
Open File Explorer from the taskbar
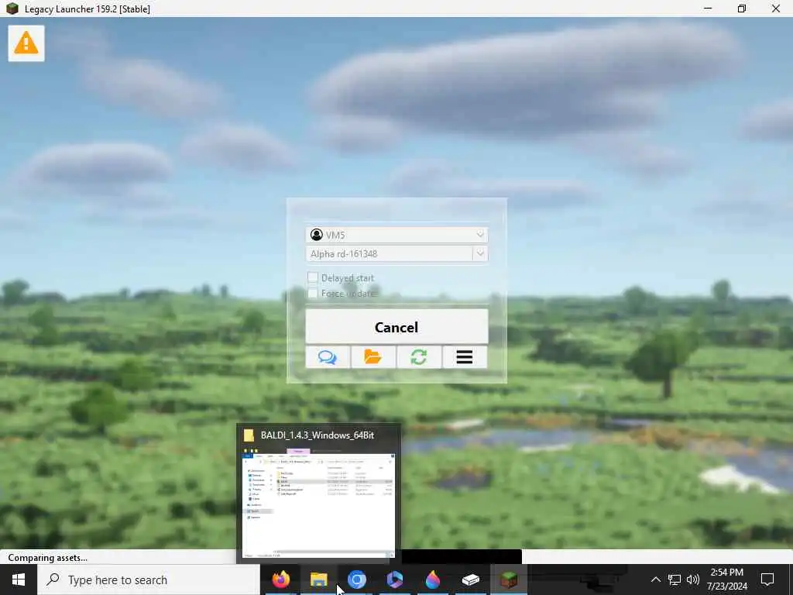318,580
